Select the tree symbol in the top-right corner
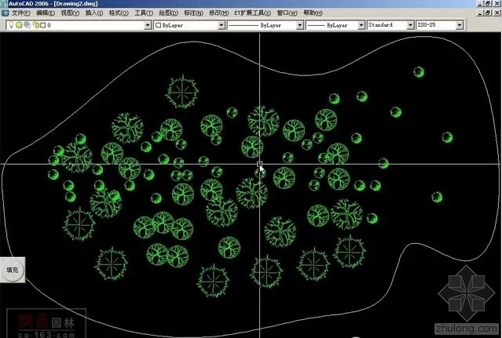Screen dimensions: 502x338 (418, 73)
